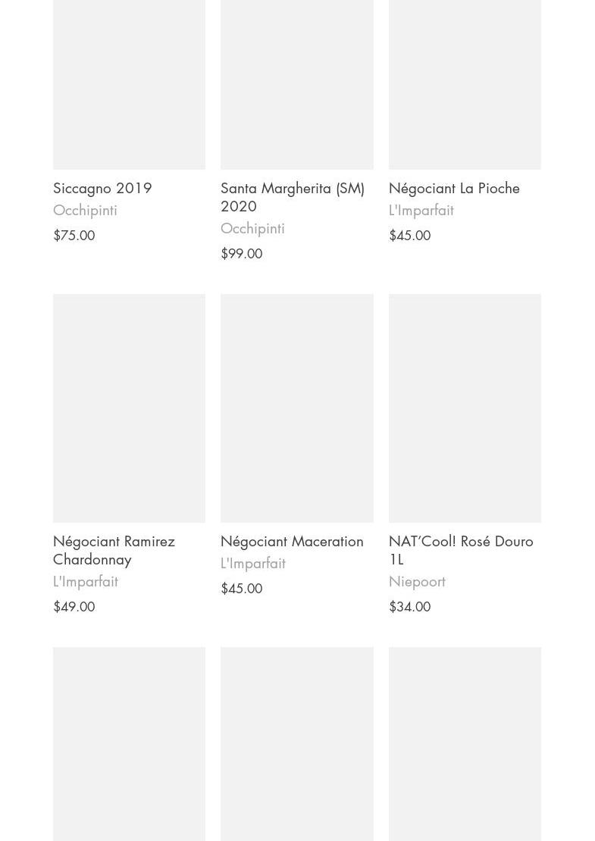Open Négociant Maceration product title
595x841 pixels.
(x=292, y=541)
